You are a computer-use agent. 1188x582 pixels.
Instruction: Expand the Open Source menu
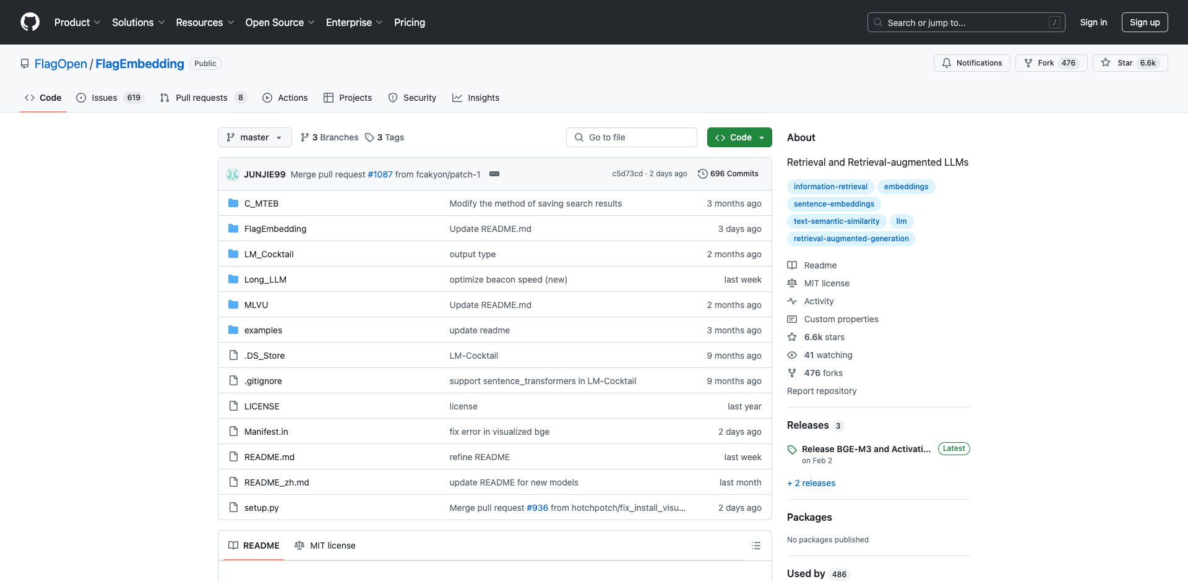coord(280,22)
